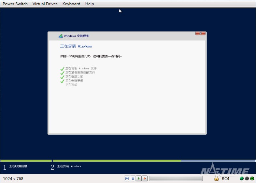Open the Help menu
The height and width of the screenshot is (183, 256).
point(90,4)
